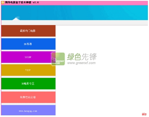The width and height of the screenshot is (149, 117).
Task: Select the 3D高清 movie category
Action: coord(28,44)
